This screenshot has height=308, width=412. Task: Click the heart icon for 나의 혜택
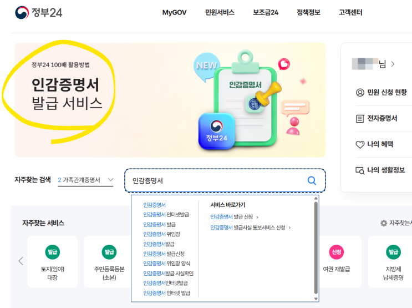pyautogui.click(x=360, y=144)
